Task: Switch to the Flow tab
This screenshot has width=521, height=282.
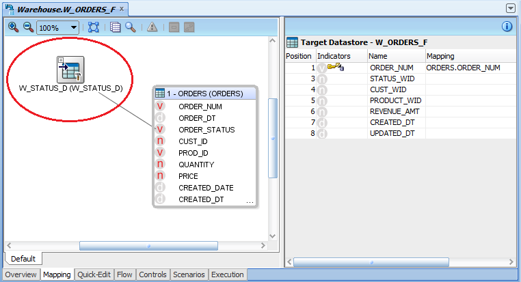Action: tap(124, 274)
